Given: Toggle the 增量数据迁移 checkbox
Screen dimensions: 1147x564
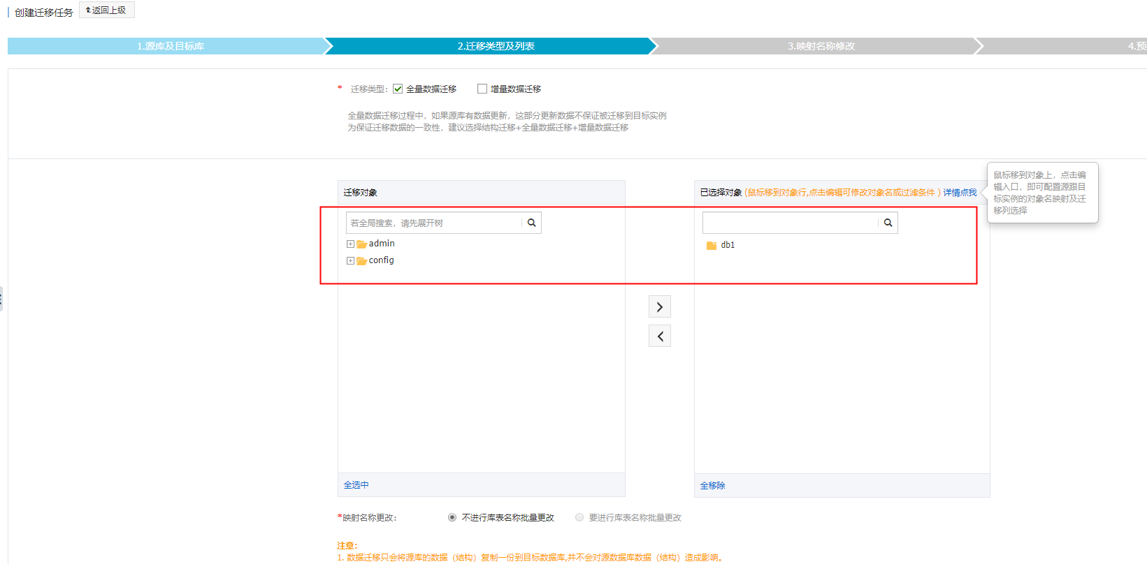Looking at the screenshot, I should click(482, 89).
